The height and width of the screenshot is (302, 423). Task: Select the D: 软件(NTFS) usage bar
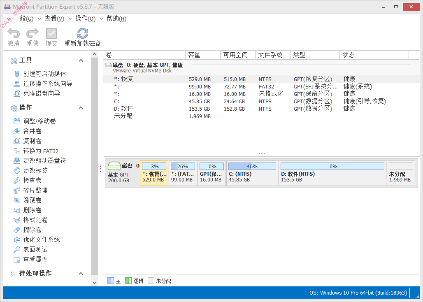[332, 166]
